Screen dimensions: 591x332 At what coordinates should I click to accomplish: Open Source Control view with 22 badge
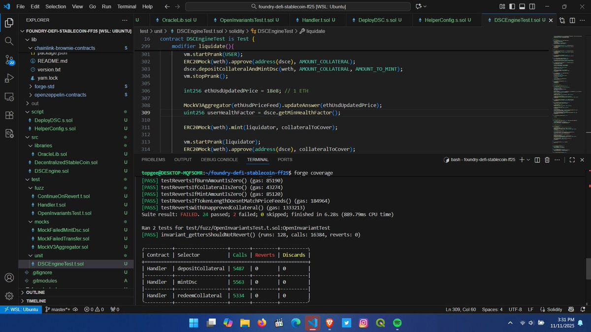pos(9,60)
